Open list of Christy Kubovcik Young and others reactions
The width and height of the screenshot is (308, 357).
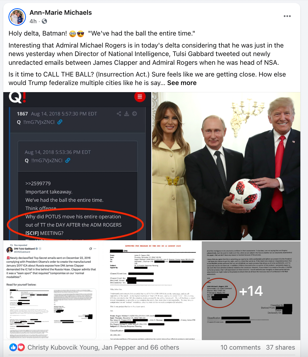[x=103, y=347]
